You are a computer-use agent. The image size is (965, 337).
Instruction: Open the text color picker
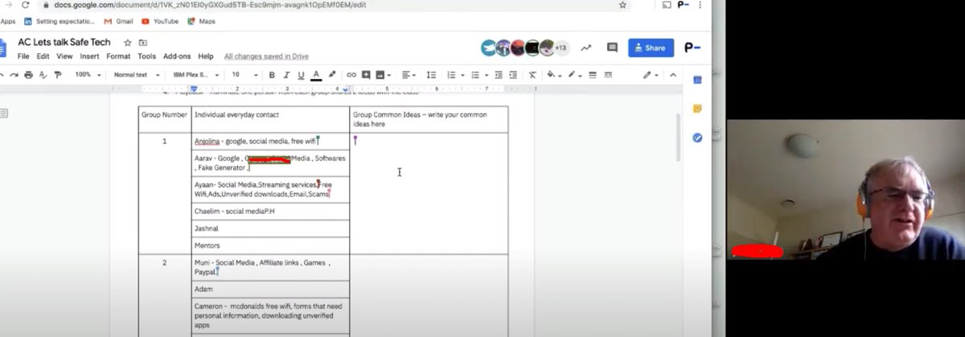click(316, 75)
